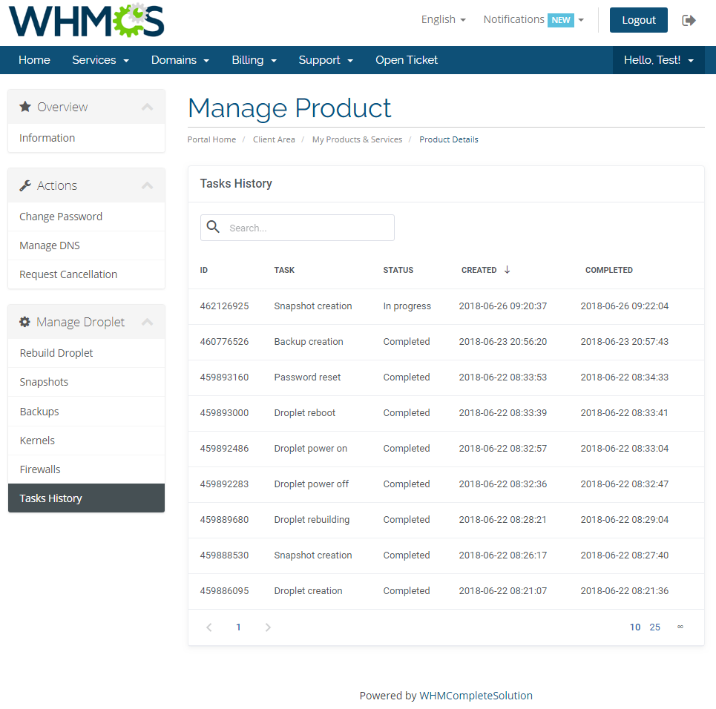The width and height of the screenshot is (716, 709).
Task: Open the Hello, Test! account dropdown
Action: [658, 60]
